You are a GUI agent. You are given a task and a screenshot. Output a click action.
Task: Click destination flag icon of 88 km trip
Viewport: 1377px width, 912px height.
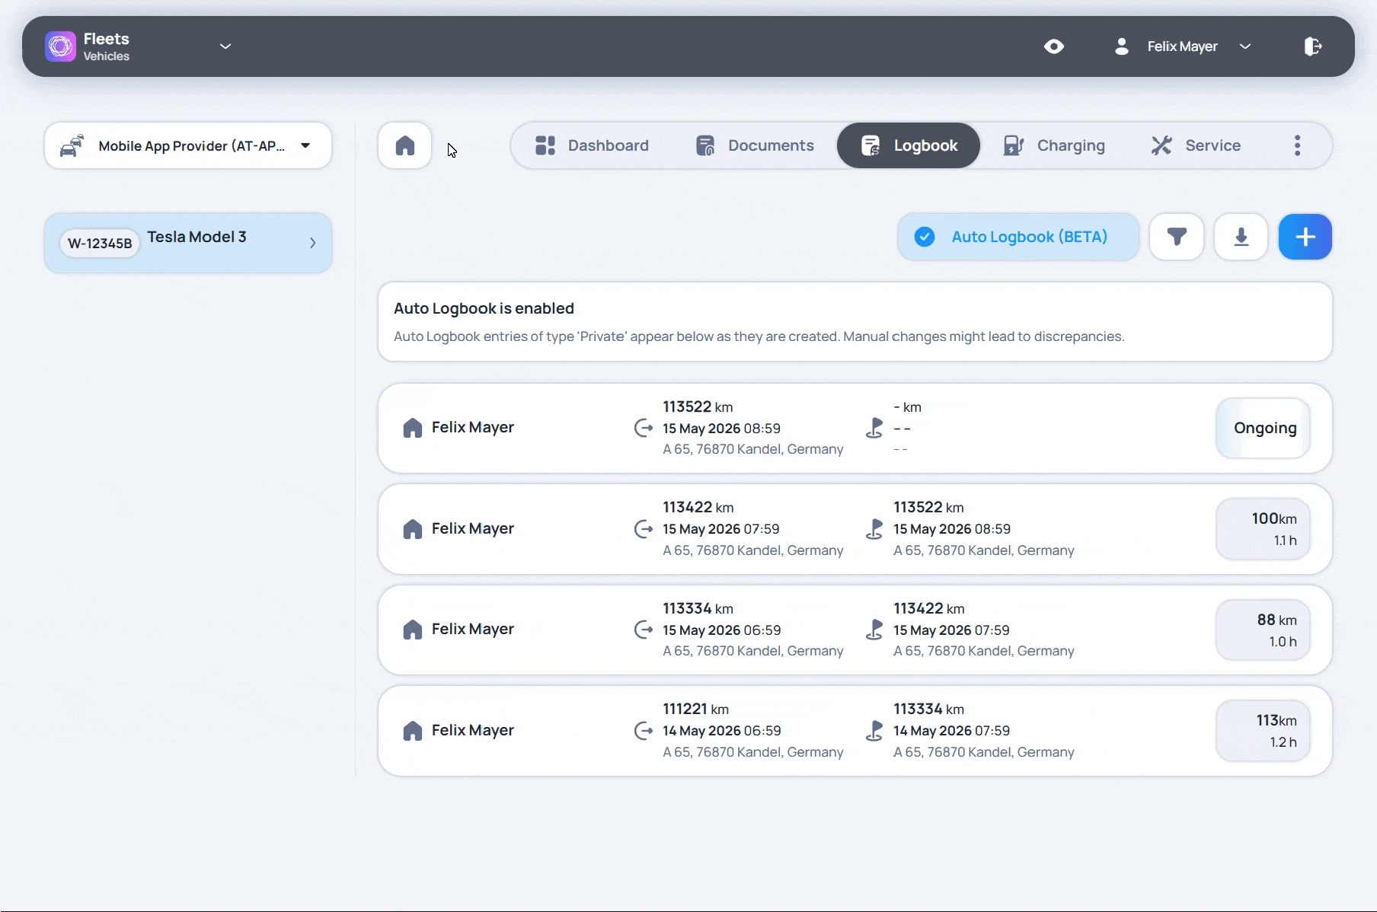coord(874,630)
